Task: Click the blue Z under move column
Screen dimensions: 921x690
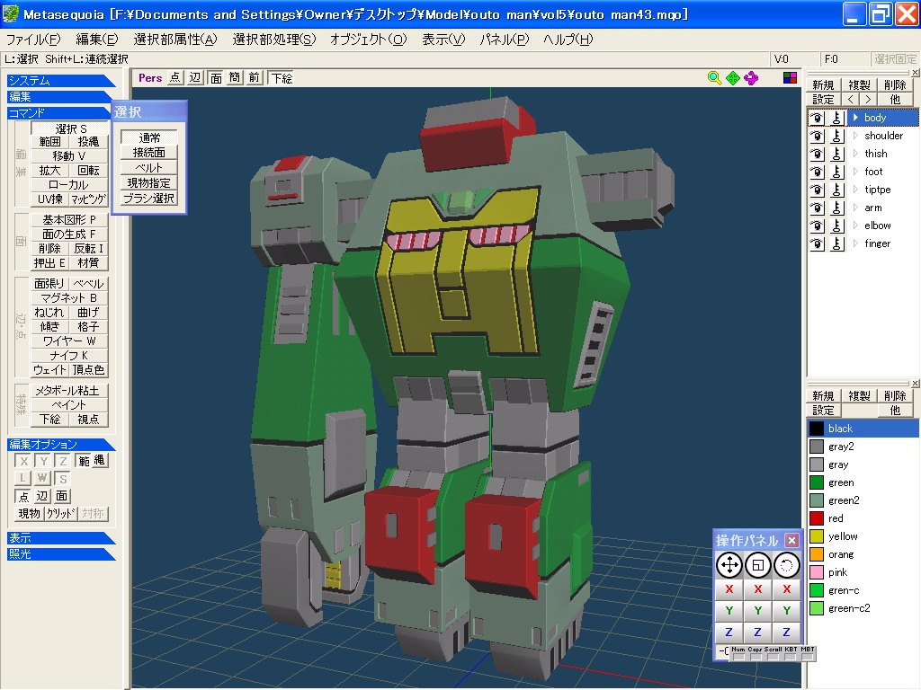Action: [x=729, y=632]
